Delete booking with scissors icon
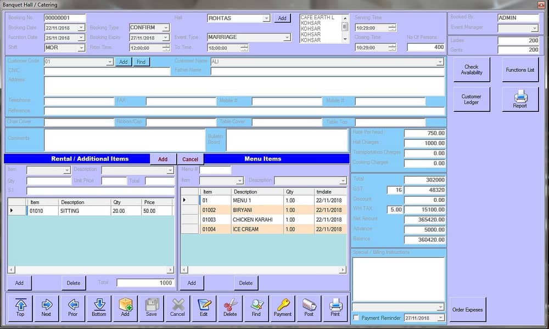Screen dimensions: 549x329 point(230,308)
